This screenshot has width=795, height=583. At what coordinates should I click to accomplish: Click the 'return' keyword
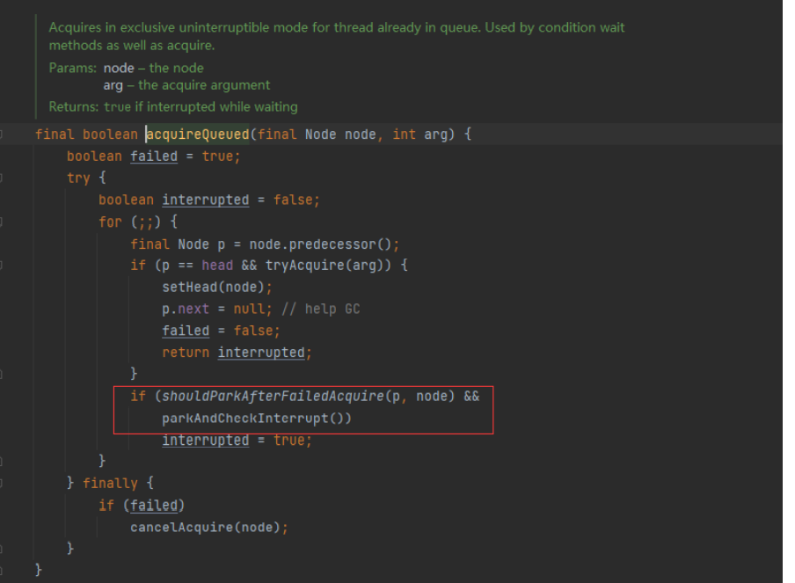(x=186, y=353)
